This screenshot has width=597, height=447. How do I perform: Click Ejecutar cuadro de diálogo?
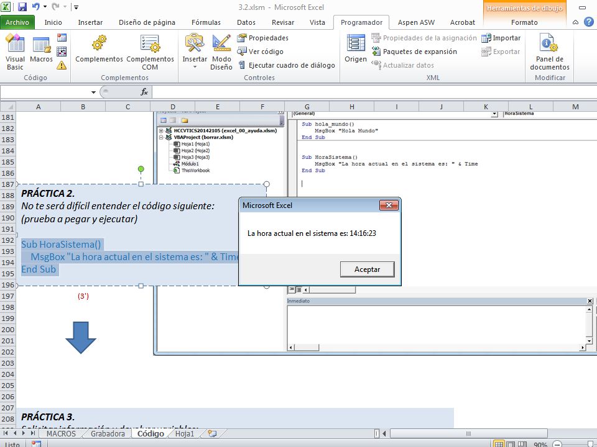pos(286,65)
